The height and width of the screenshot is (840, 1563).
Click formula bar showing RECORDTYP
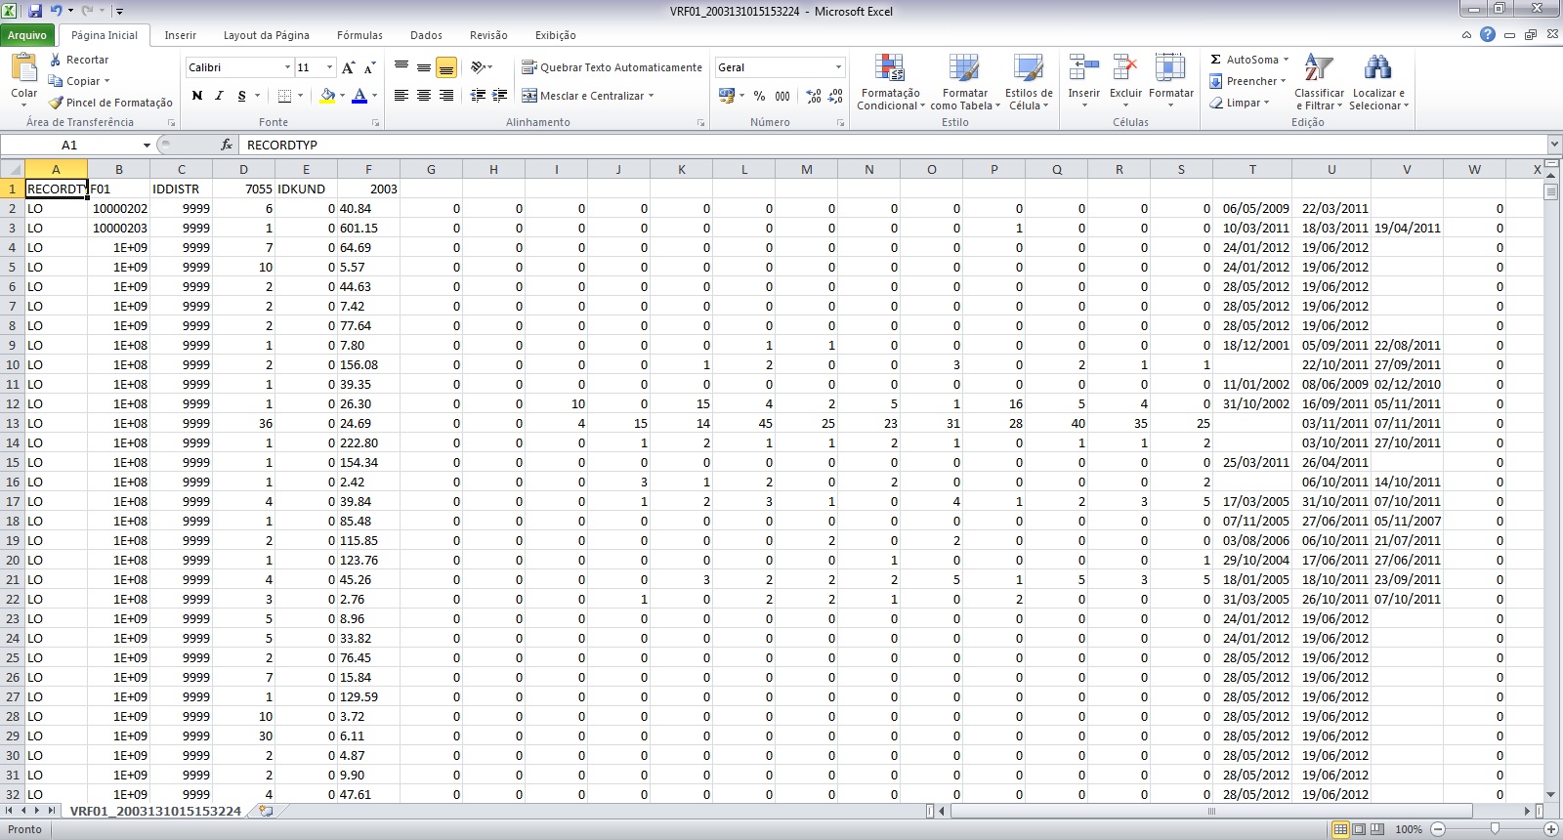(894, 145)
